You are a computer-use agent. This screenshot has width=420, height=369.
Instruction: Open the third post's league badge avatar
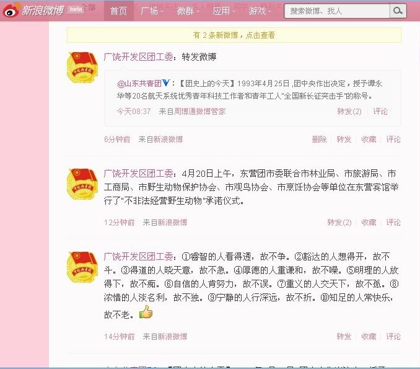[x=82, y=267]
